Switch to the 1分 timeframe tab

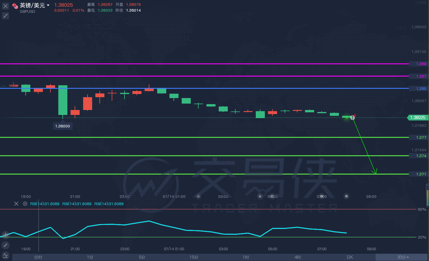[x=90, y=257]
